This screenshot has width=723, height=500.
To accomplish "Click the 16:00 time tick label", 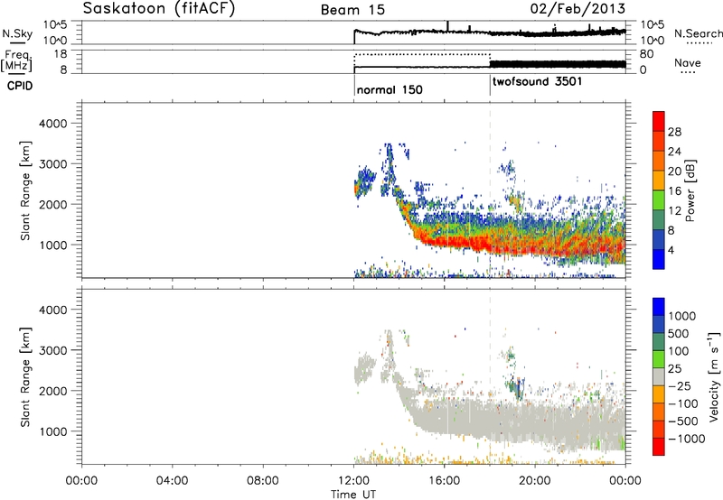I will 444,481.
